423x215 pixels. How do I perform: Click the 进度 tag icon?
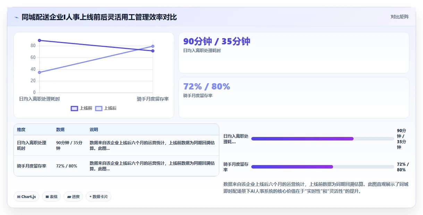[x=69, y=197]
